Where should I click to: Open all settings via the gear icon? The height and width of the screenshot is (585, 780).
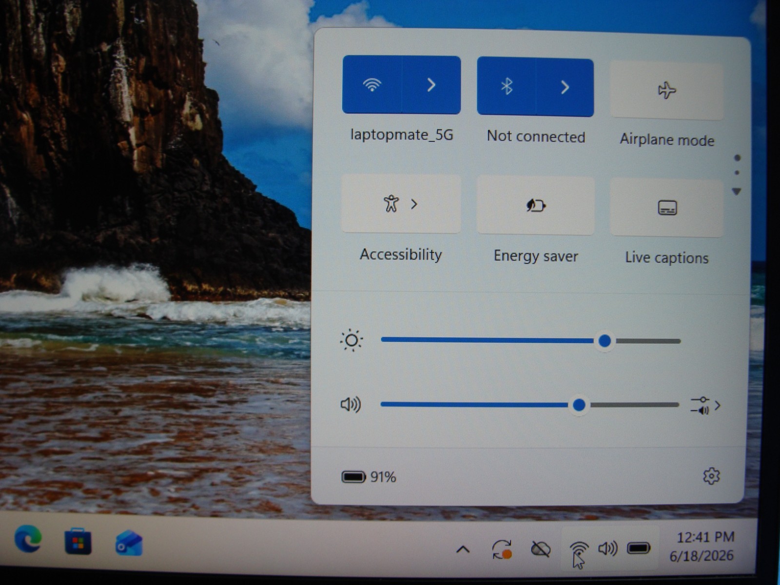coord(711,476)
